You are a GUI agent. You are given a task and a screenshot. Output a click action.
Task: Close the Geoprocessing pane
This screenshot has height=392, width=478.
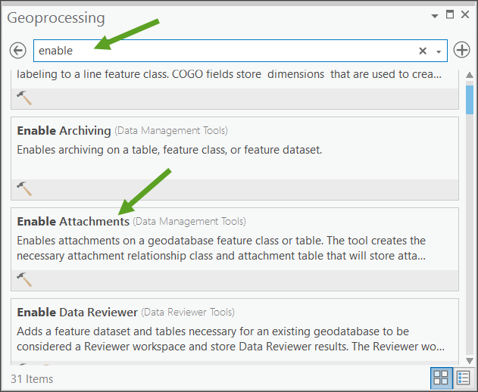tap(465, 14)
